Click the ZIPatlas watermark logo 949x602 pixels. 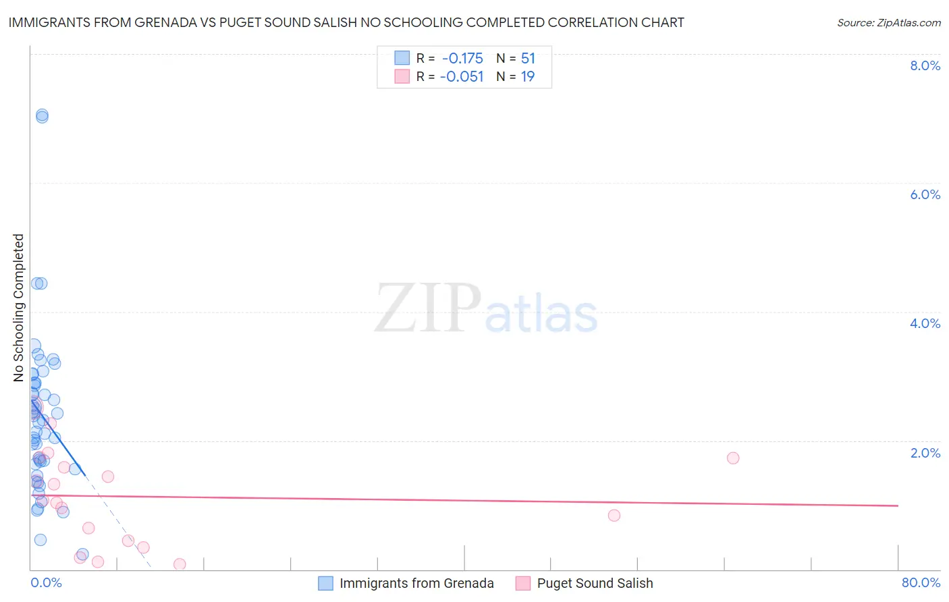[x=486, y=309]
